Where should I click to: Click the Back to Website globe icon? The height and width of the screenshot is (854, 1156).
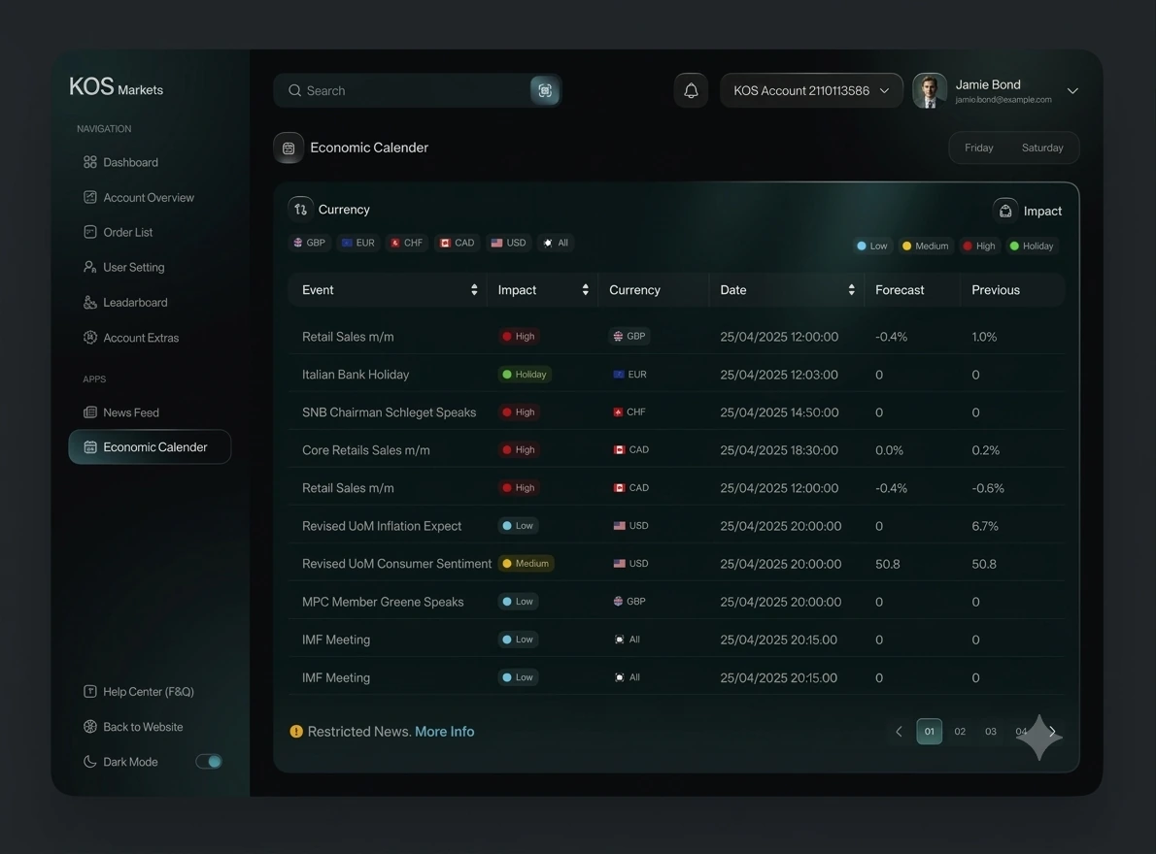point(90,727)
